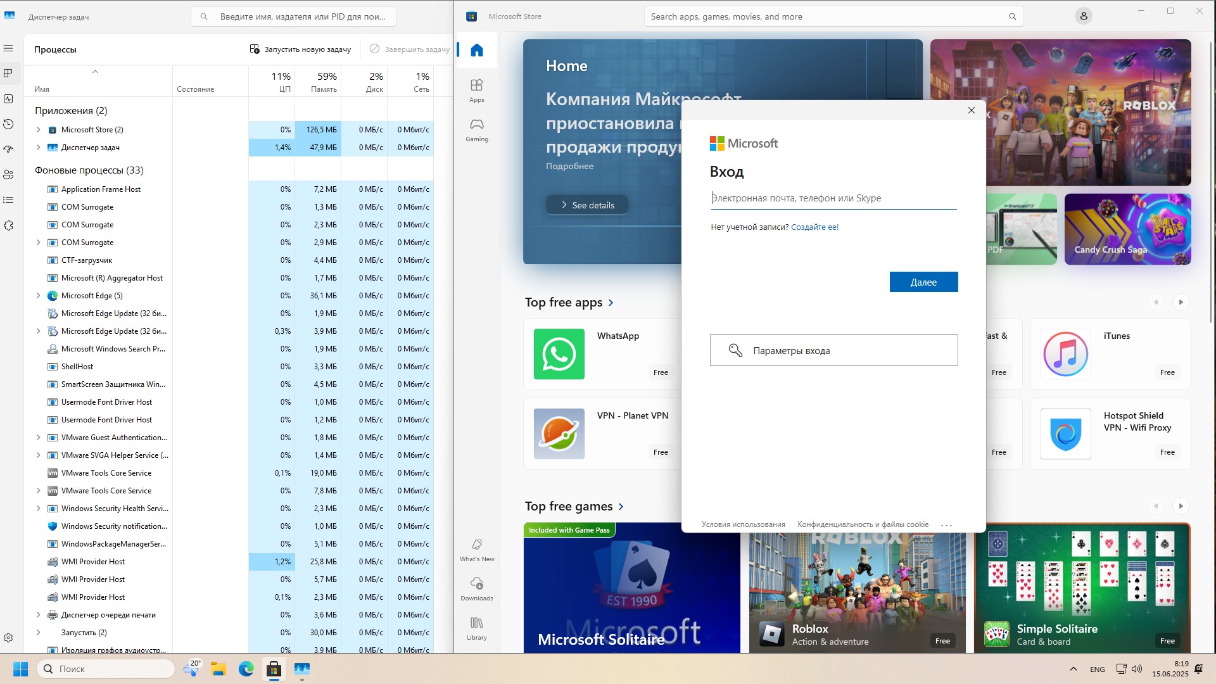Viewport: 1216px width, 684px height.
Task: Open What's New in Microsoft Store
Action: (x=477, y=550)
